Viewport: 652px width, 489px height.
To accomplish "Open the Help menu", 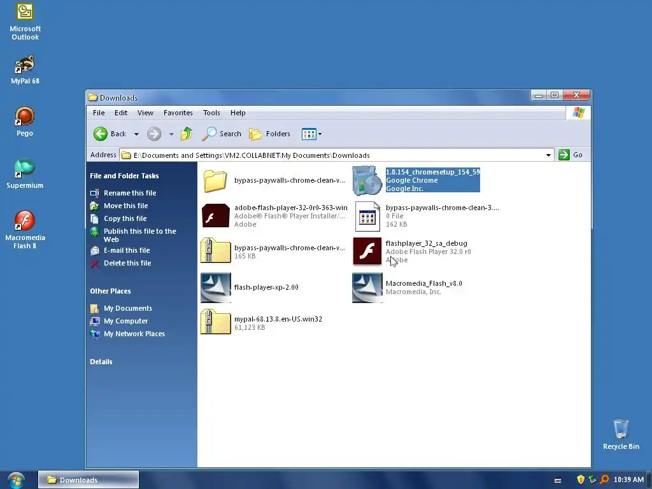I will pyautogui.click(x=238, y=113).
